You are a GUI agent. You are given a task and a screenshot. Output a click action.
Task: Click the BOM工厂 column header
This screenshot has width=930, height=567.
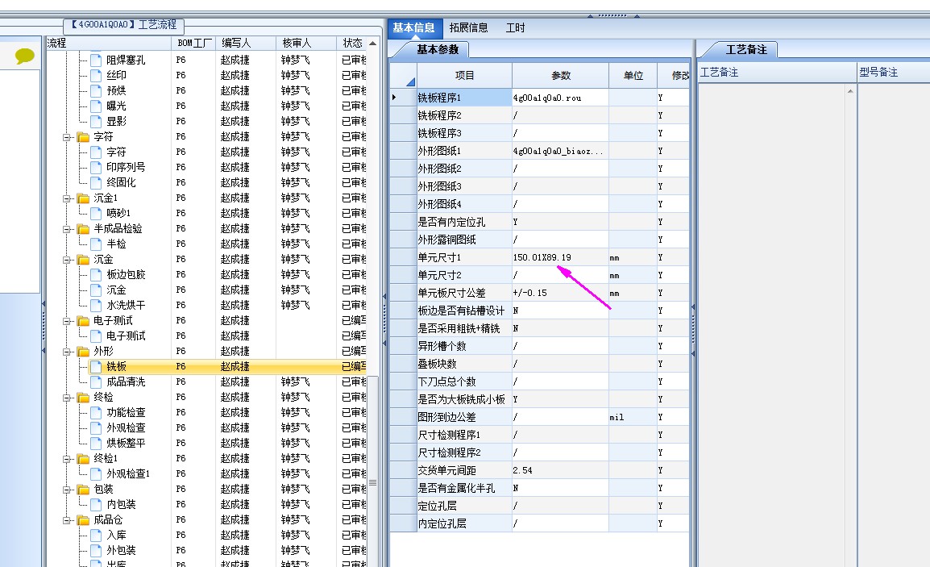(194, 44)
